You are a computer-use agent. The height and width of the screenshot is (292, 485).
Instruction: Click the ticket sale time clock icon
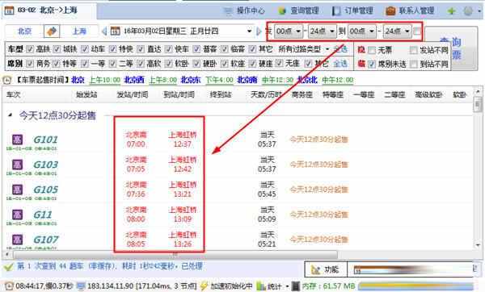click(6, 80)
